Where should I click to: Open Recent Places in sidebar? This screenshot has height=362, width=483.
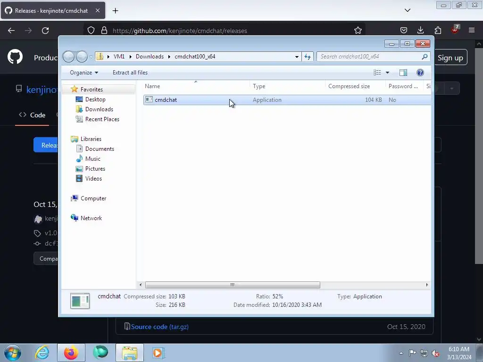point(102,119)
